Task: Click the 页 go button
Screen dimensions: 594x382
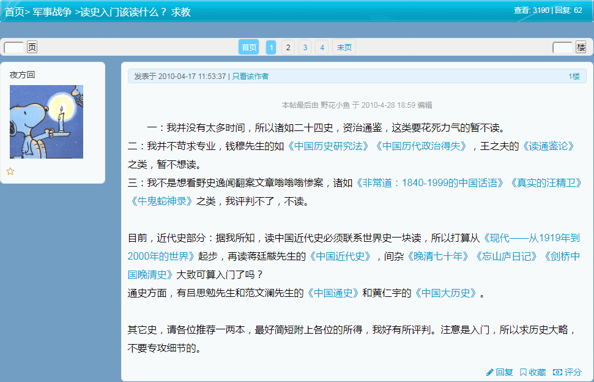Action: [32, 47]
